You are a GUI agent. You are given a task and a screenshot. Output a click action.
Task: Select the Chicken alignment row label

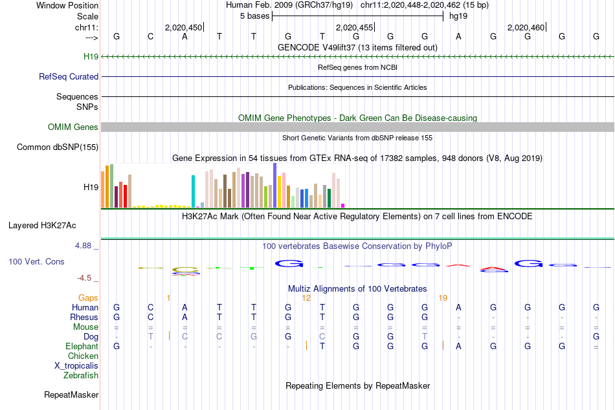[83, 356]
